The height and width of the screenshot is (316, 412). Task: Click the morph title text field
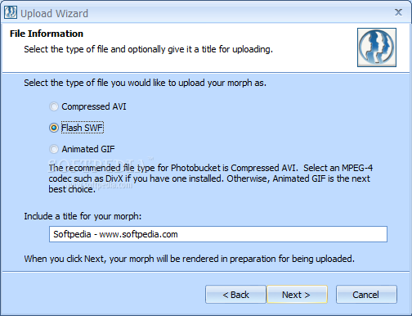coord(218,234)
